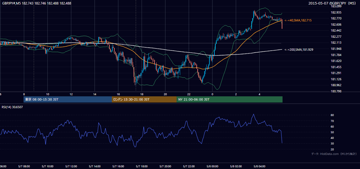
Task: Select the NY 21:00-06:00 JST session bar
Action: pyautogui.click(x=229, y=99)
